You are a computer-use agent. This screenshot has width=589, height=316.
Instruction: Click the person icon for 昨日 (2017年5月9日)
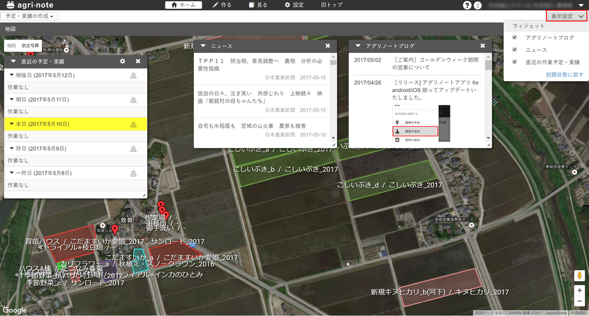133,149
